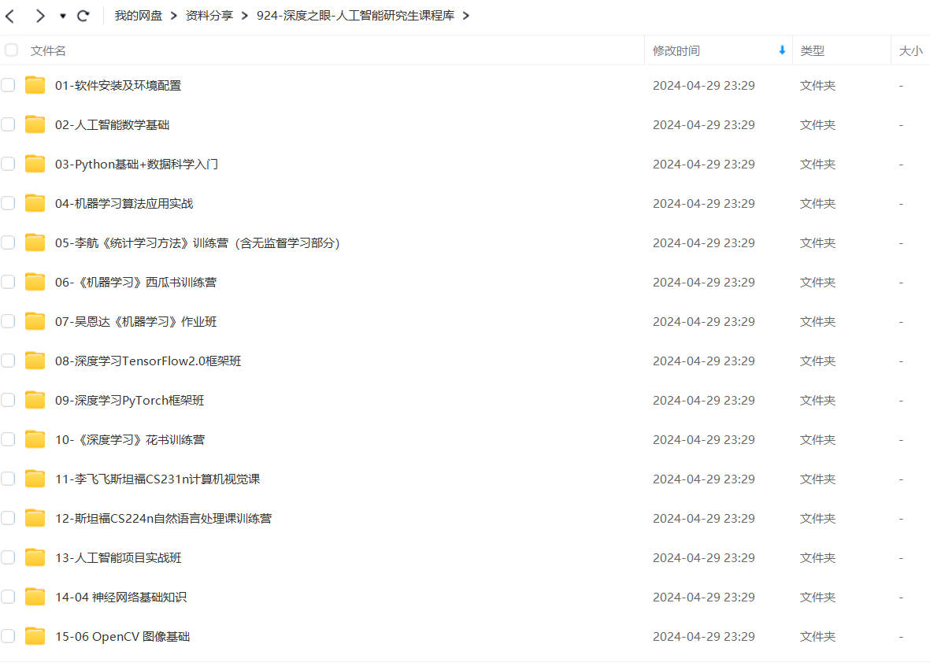This screenshot has height=666, width=930.
Task: Click folder icon of 06-《机器学习》西瓜书训练营
Action: pyautogui.click(x=35, y=282)
